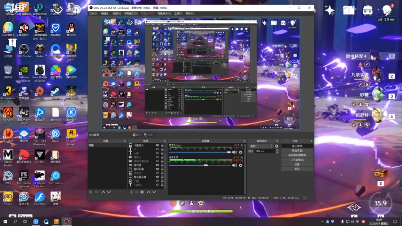Open the handbook book icon in game
Image resolution: width=402 pixels, height=226 pixels.
349,10
